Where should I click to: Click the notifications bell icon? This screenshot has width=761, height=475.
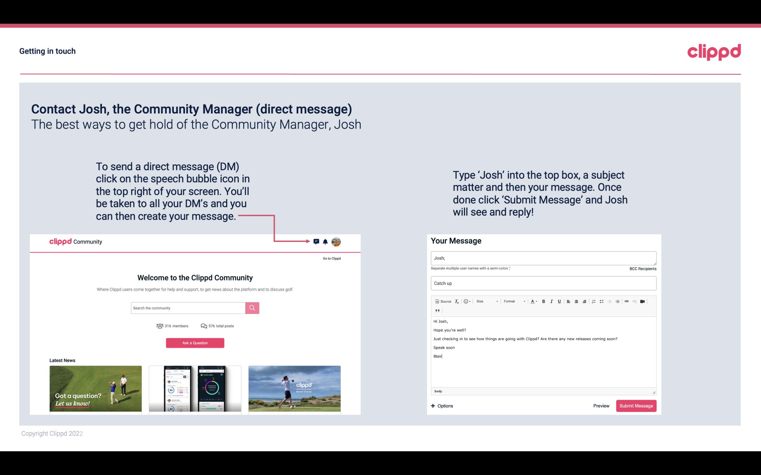pos(325,241)
